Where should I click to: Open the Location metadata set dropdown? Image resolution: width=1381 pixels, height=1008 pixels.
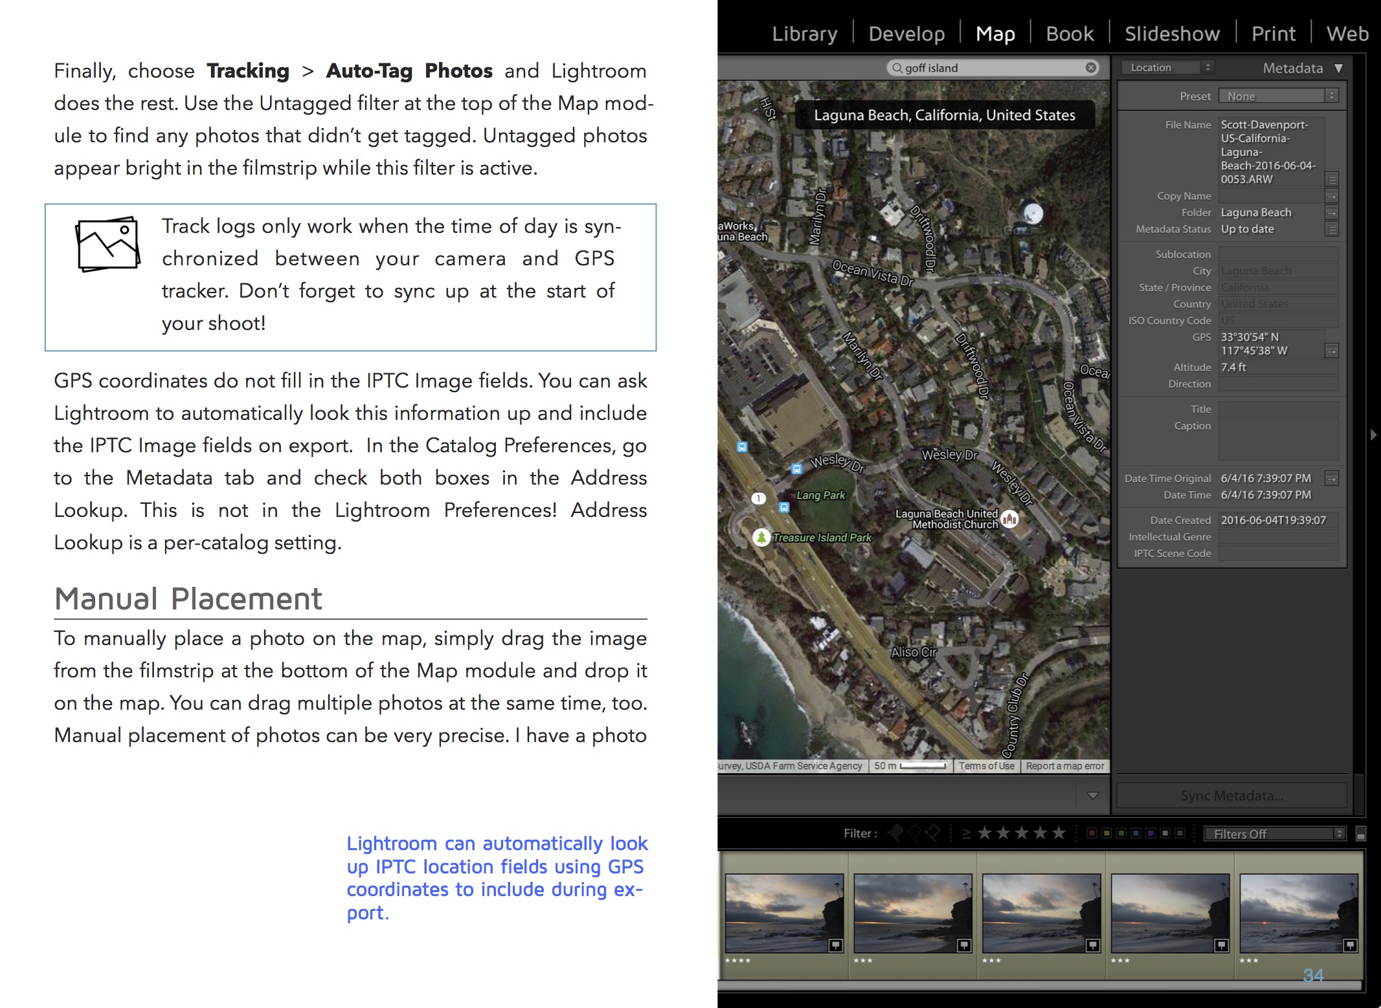coord(1169,67)
